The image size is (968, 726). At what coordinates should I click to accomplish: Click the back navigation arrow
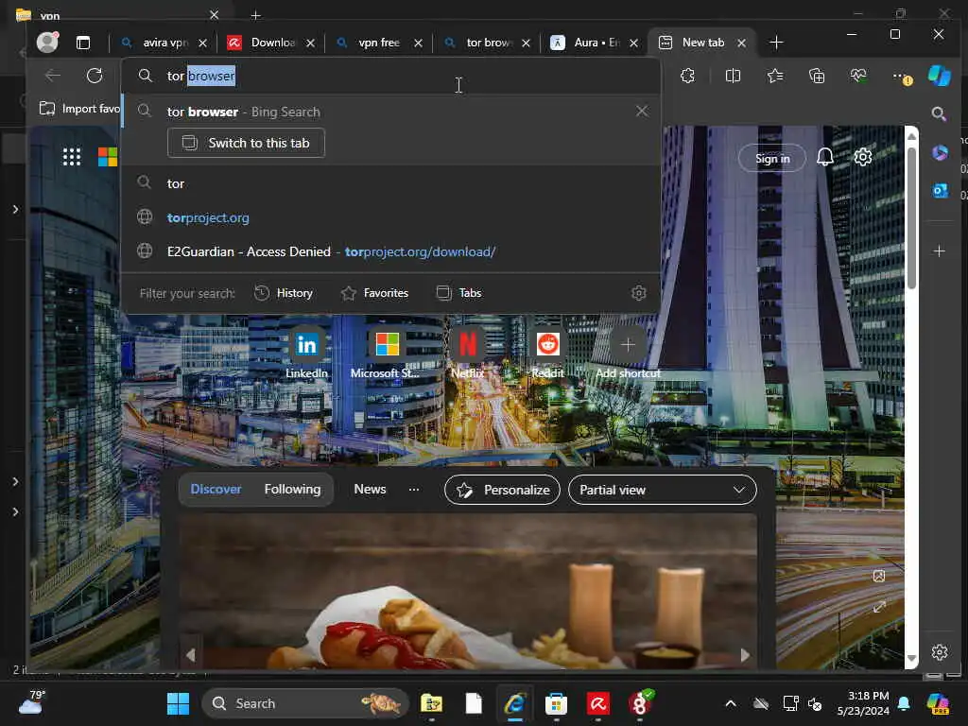click(x=53, y=76)
